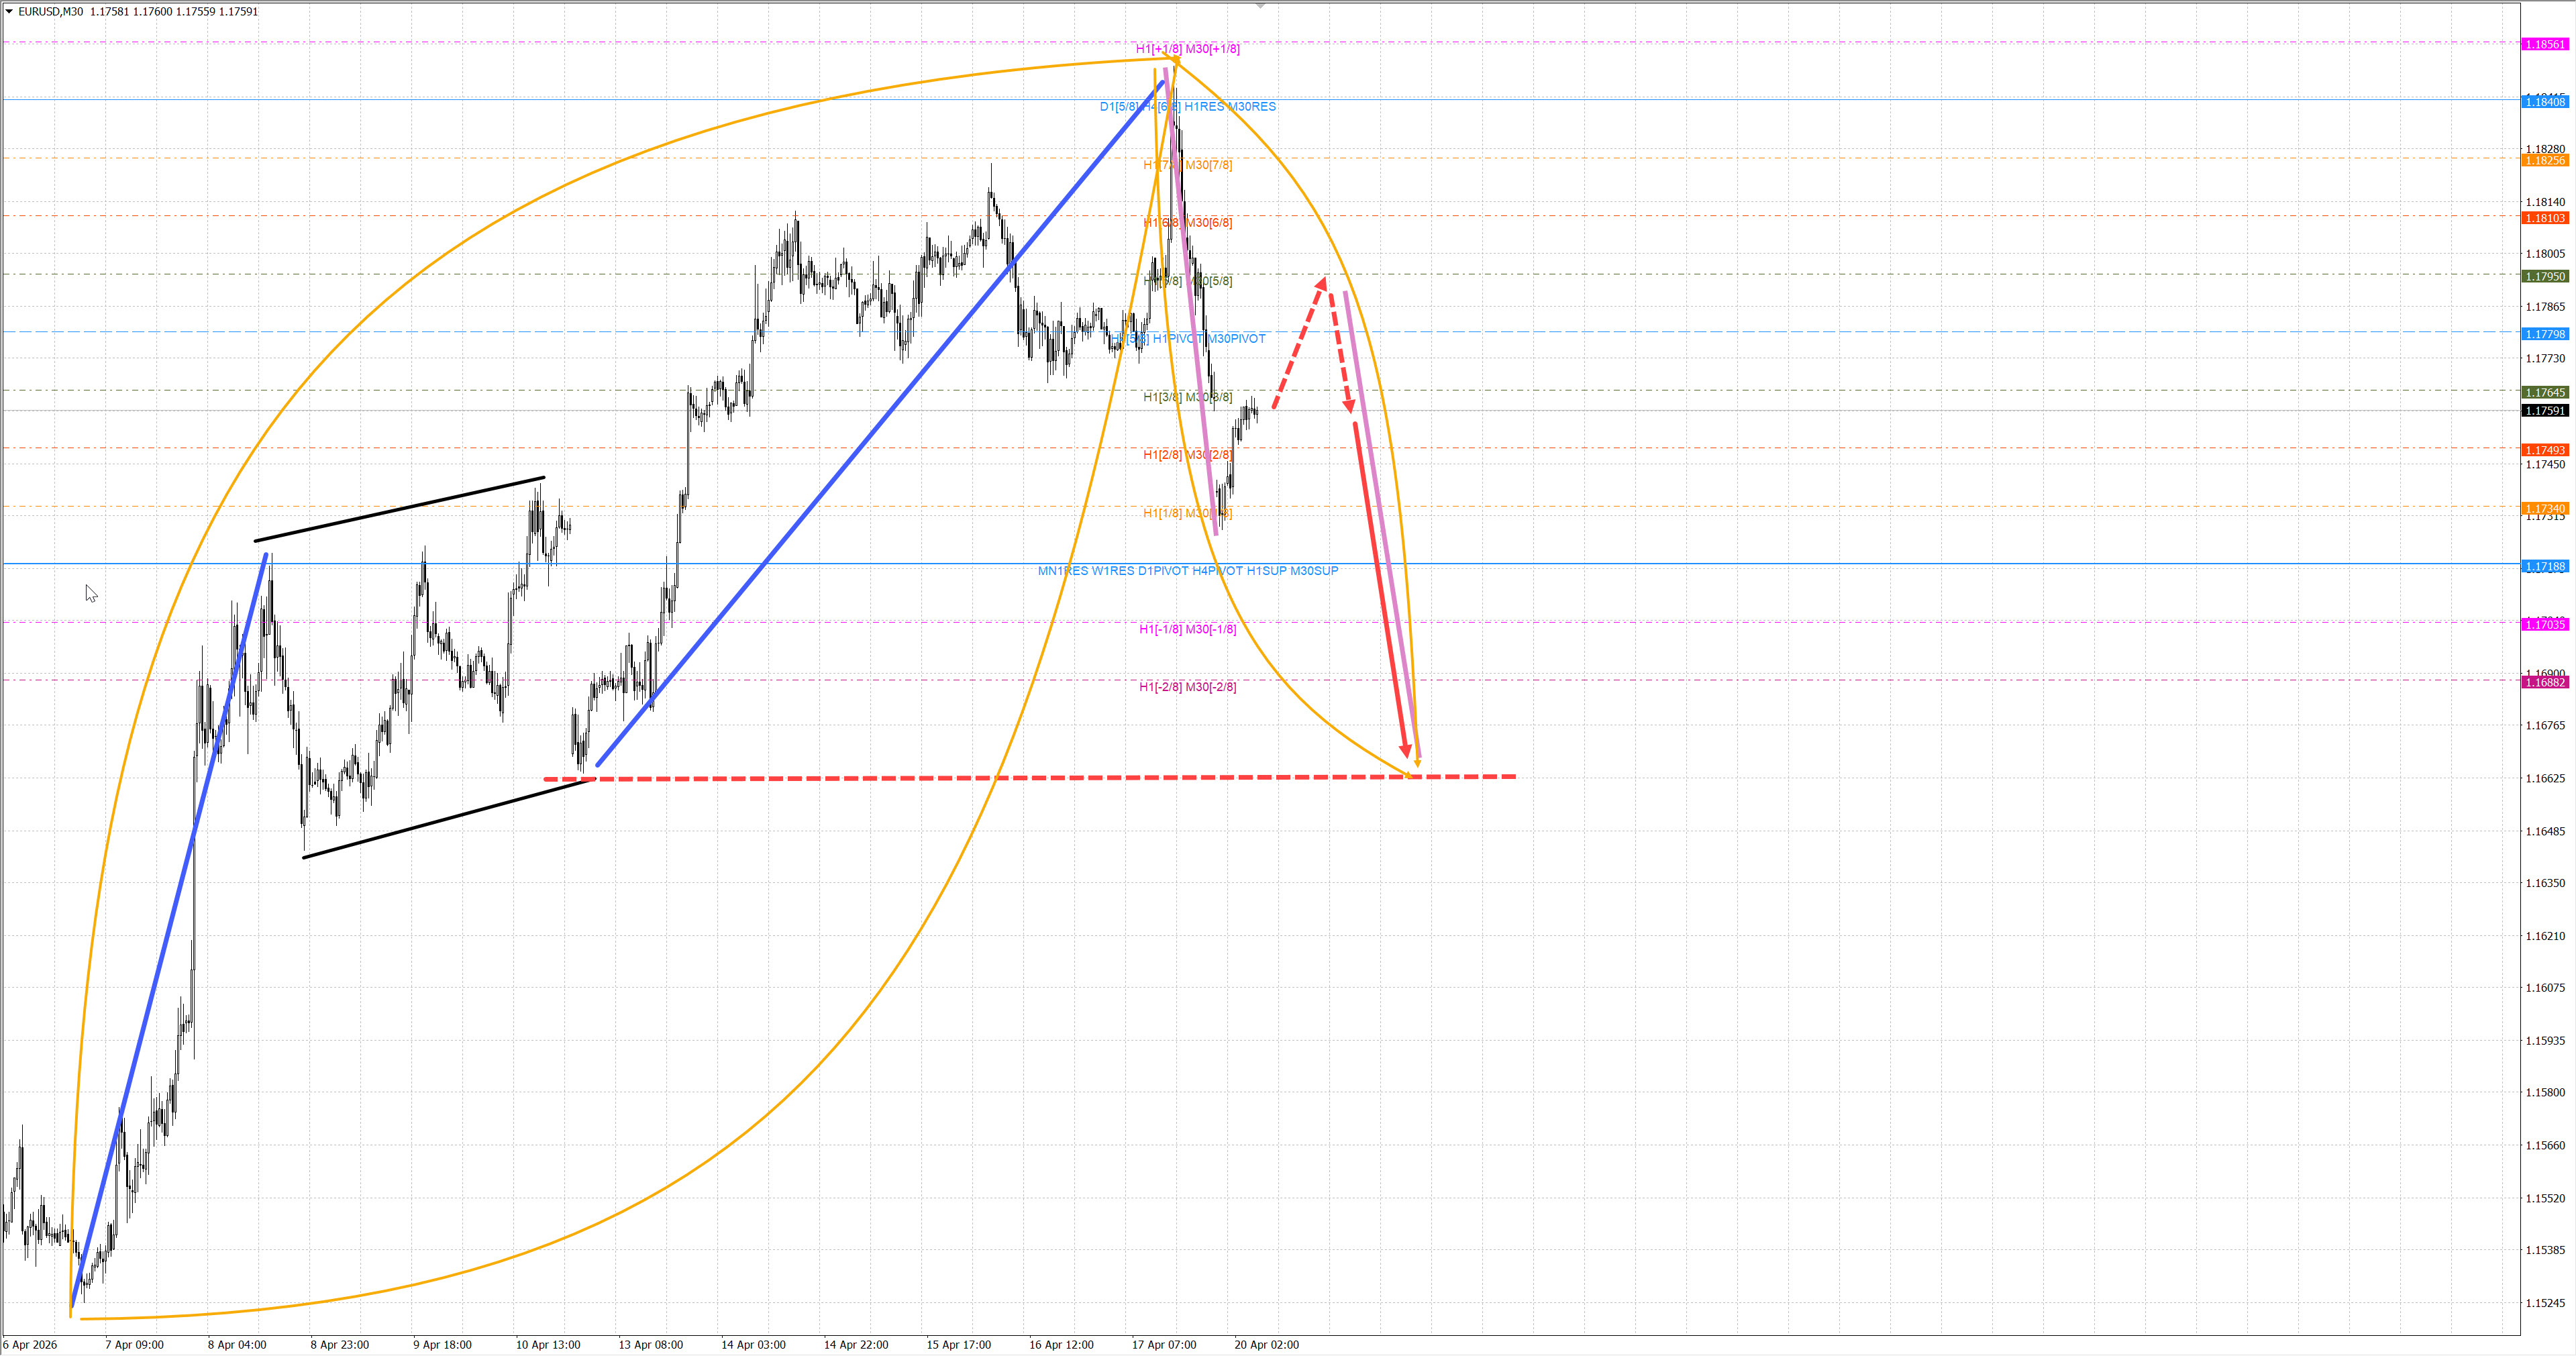
Task: Click the 16 Apr 12:00 time label
Action: [x=1061, y=1345]
